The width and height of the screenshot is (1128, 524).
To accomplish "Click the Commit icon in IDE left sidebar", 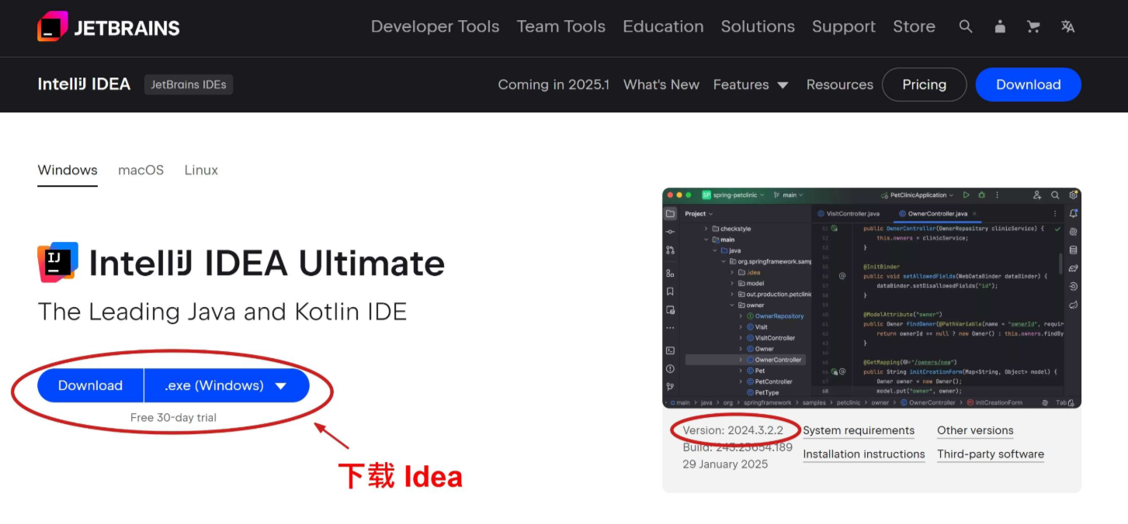I will coord(670,232).
